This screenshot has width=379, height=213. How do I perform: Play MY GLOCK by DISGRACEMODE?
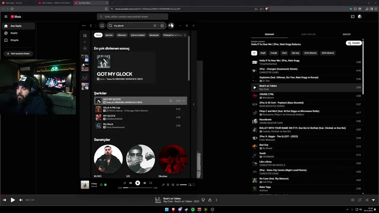tap(141, 117)
